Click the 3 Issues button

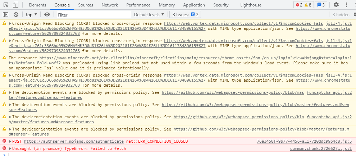(x=185, y=15)
